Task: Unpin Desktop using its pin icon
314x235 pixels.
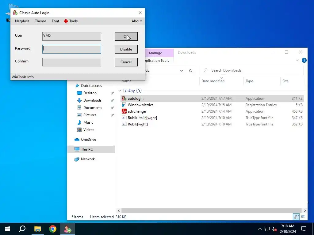Action: (x=113, y=93)
